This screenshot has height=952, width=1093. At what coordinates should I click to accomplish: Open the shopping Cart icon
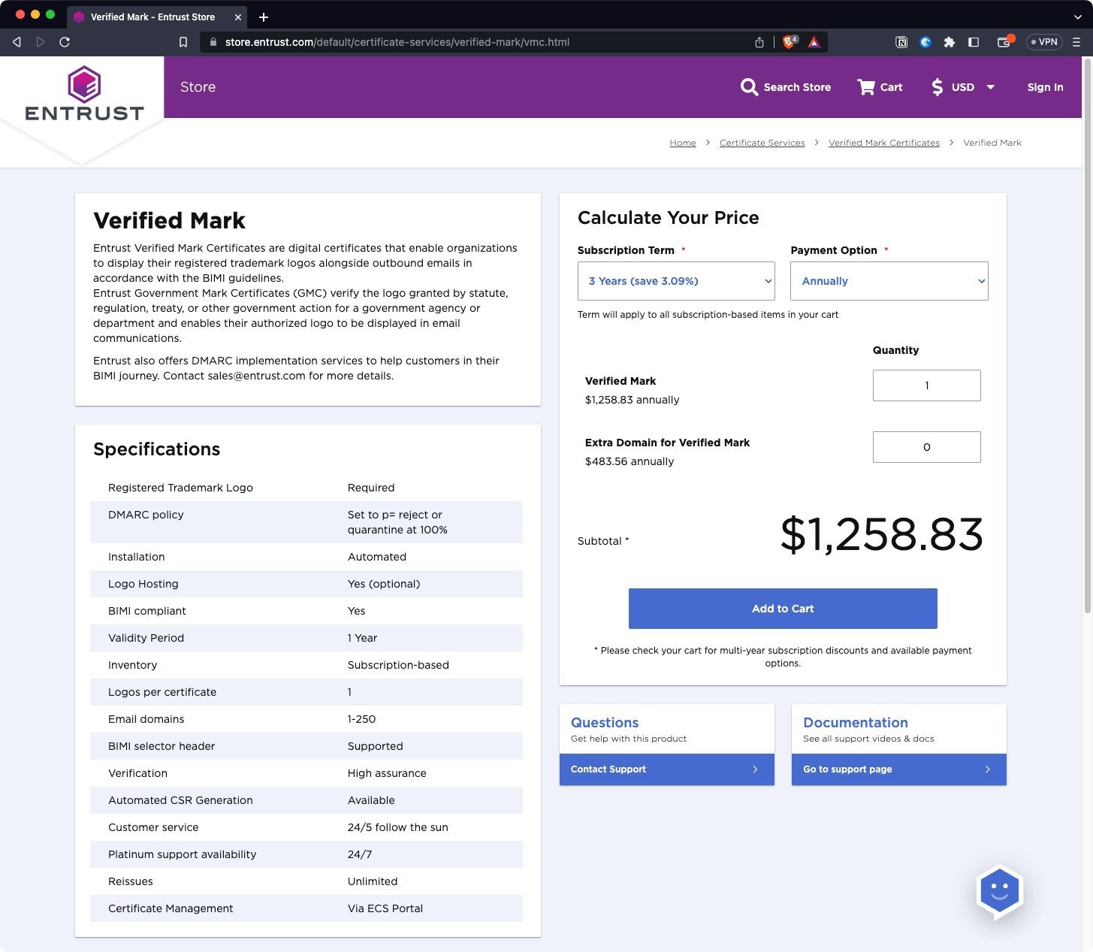pos(866,87)
